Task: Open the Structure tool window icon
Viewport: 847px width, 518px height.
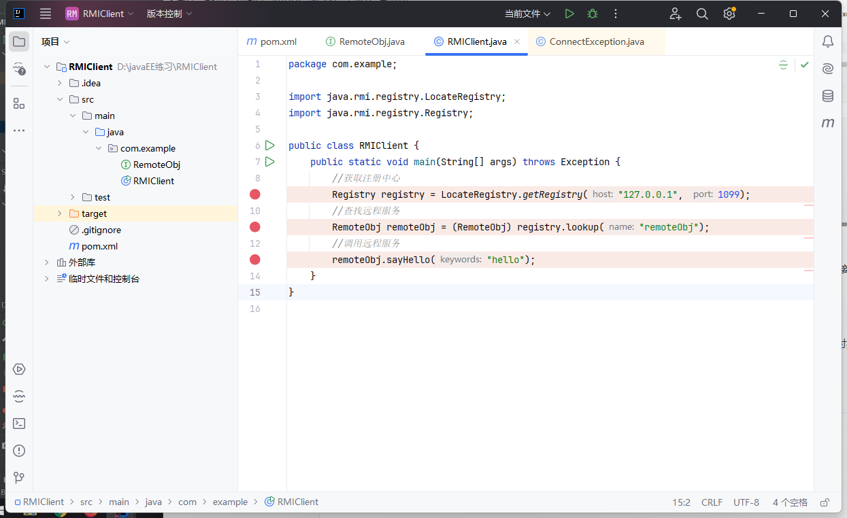Action: coord(19,103)
